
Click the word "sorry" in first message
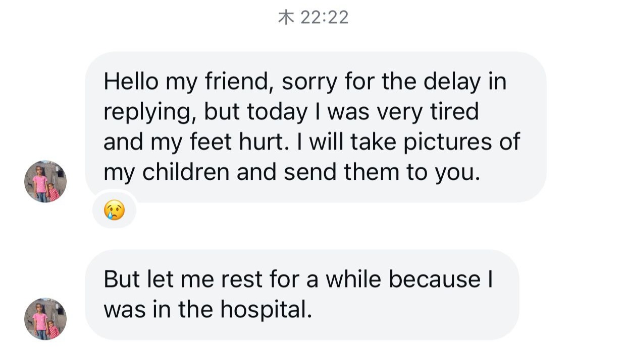(x=309, y=82)
